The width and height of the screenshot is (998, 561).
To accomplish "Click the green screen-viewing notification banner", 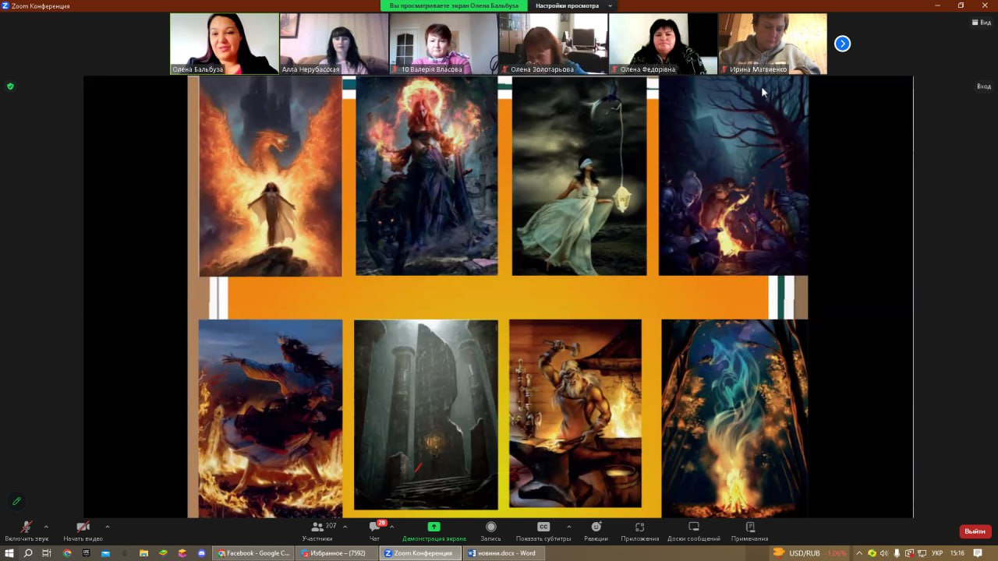I will click(455, 5).
